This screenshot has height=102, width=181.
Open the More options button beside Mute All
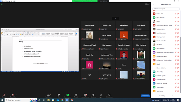173,96
